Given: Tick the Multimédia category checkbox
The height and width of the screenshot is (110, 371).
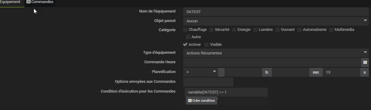Looking at the screenshot, I should point(331,30).
